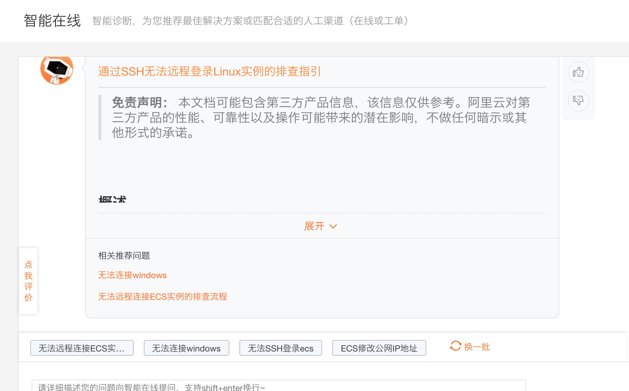This screenshot has height=391, width=629.
Task: Click the 相关推荐问题 heading
Action: [x=124, y=256]
